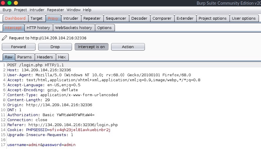Screen dimensions: 261x149
Task: Switch to the Target tab
Action: (x=36, y=18)
